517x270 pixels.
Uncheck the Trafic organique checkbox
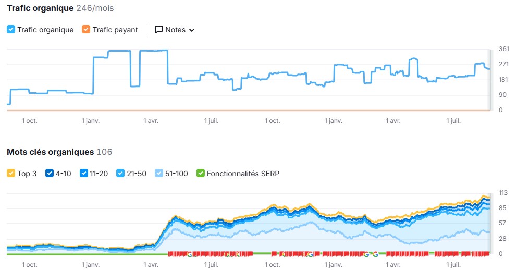tap(11, 30)
